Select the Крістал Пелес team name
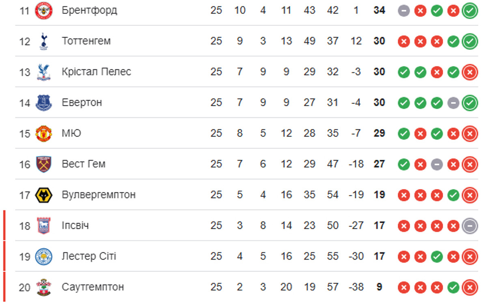This screenshot has width=487, height=303. coord(96,72)
